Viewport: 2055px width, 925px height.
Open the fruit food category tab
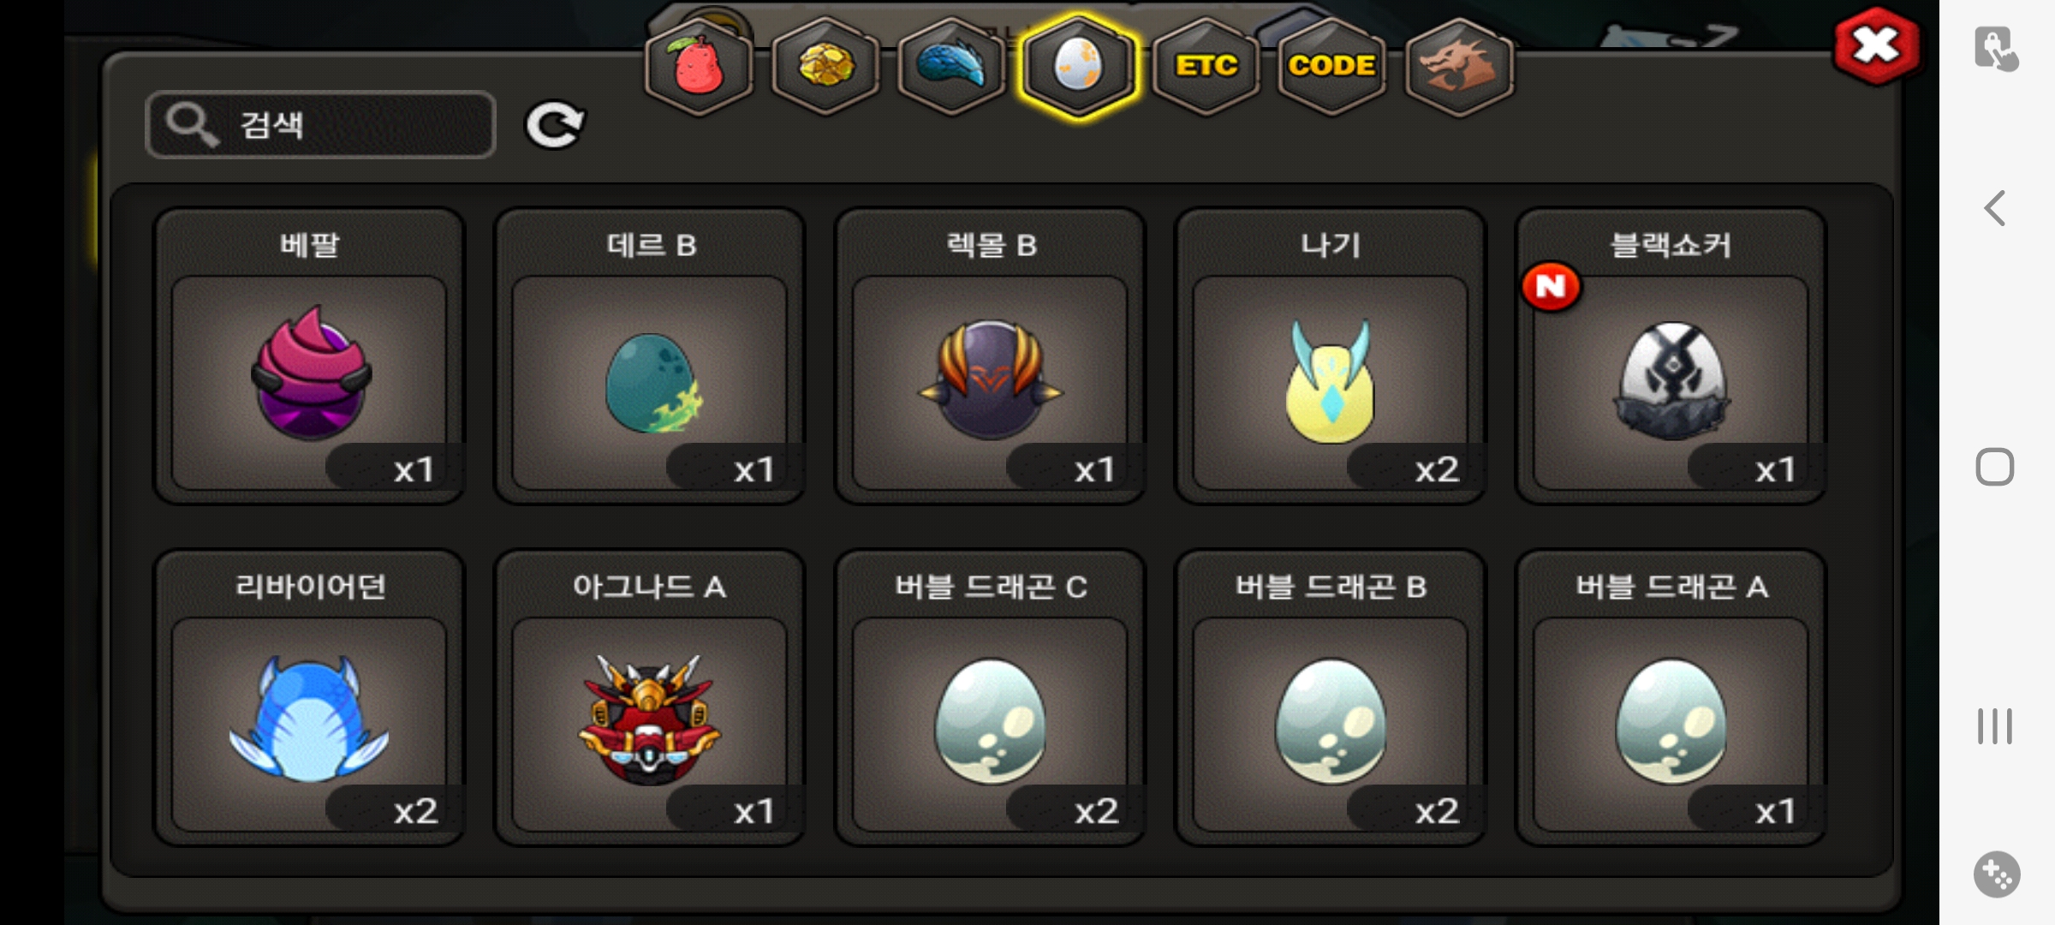(699, 67)
